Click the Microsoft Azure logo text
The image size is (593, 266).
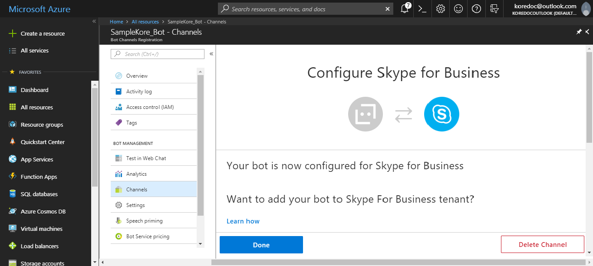point(40,9)
